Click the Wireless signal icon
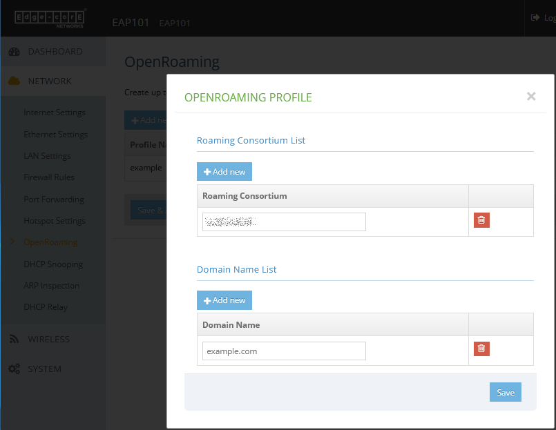Image resolution: width=556 pixels, height=430 pixels. (15, 340)
